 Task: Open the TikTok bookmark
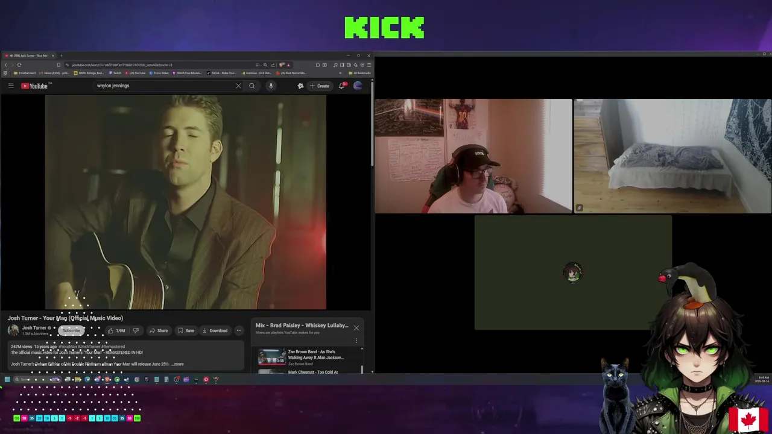[x=222, y=73]
